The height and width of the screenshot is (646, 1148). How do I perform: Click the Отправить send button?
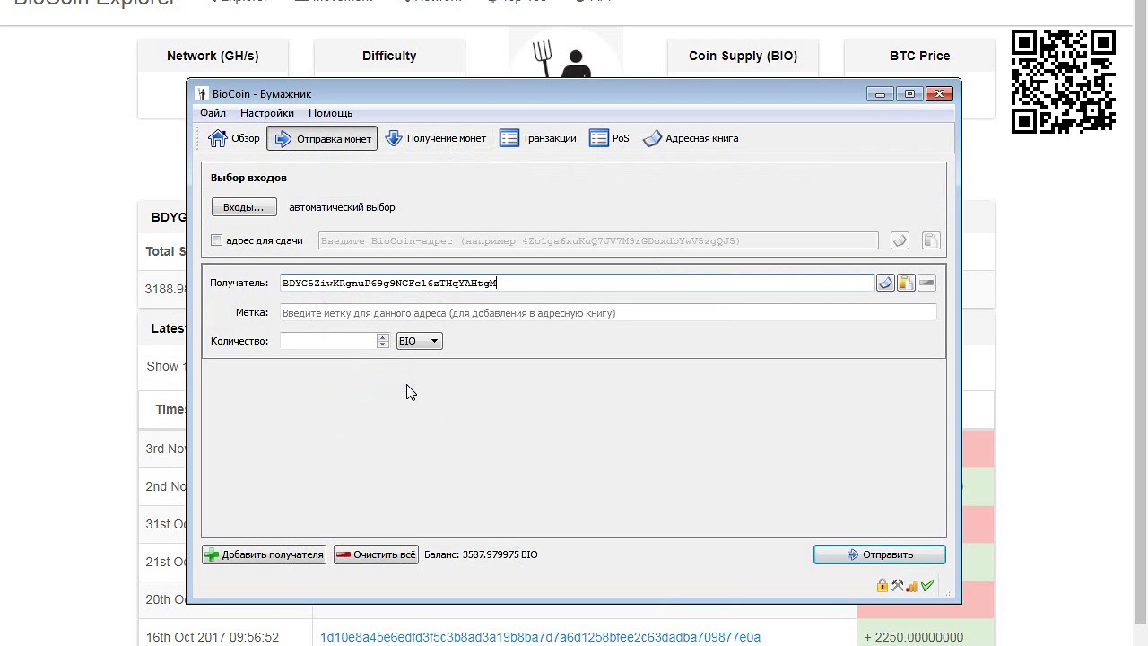(x=879, y=554)
